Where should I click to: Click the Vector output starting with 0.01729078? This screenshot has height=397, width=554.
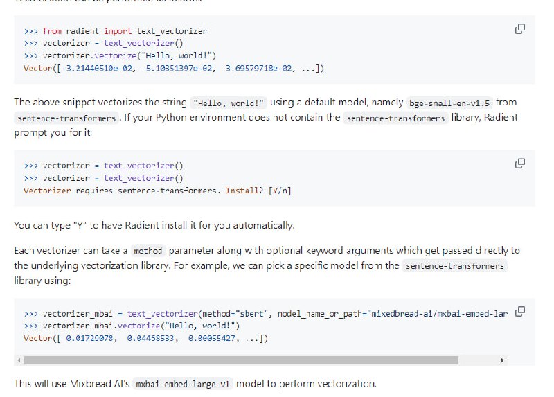tap(145, 338)
